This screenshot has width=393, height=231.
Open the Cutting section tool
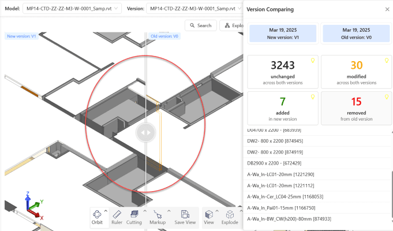(x=134, y=217)
